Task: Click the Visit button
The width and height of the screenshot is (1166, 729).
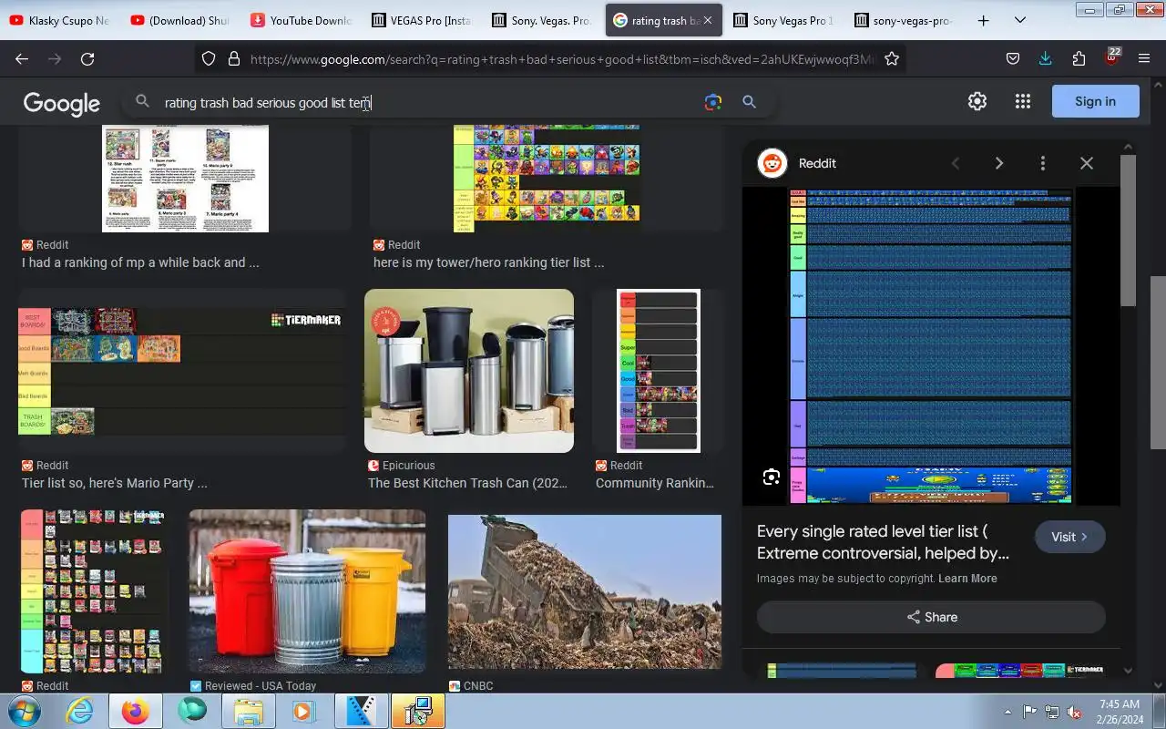Action: tap(1069, 537)
